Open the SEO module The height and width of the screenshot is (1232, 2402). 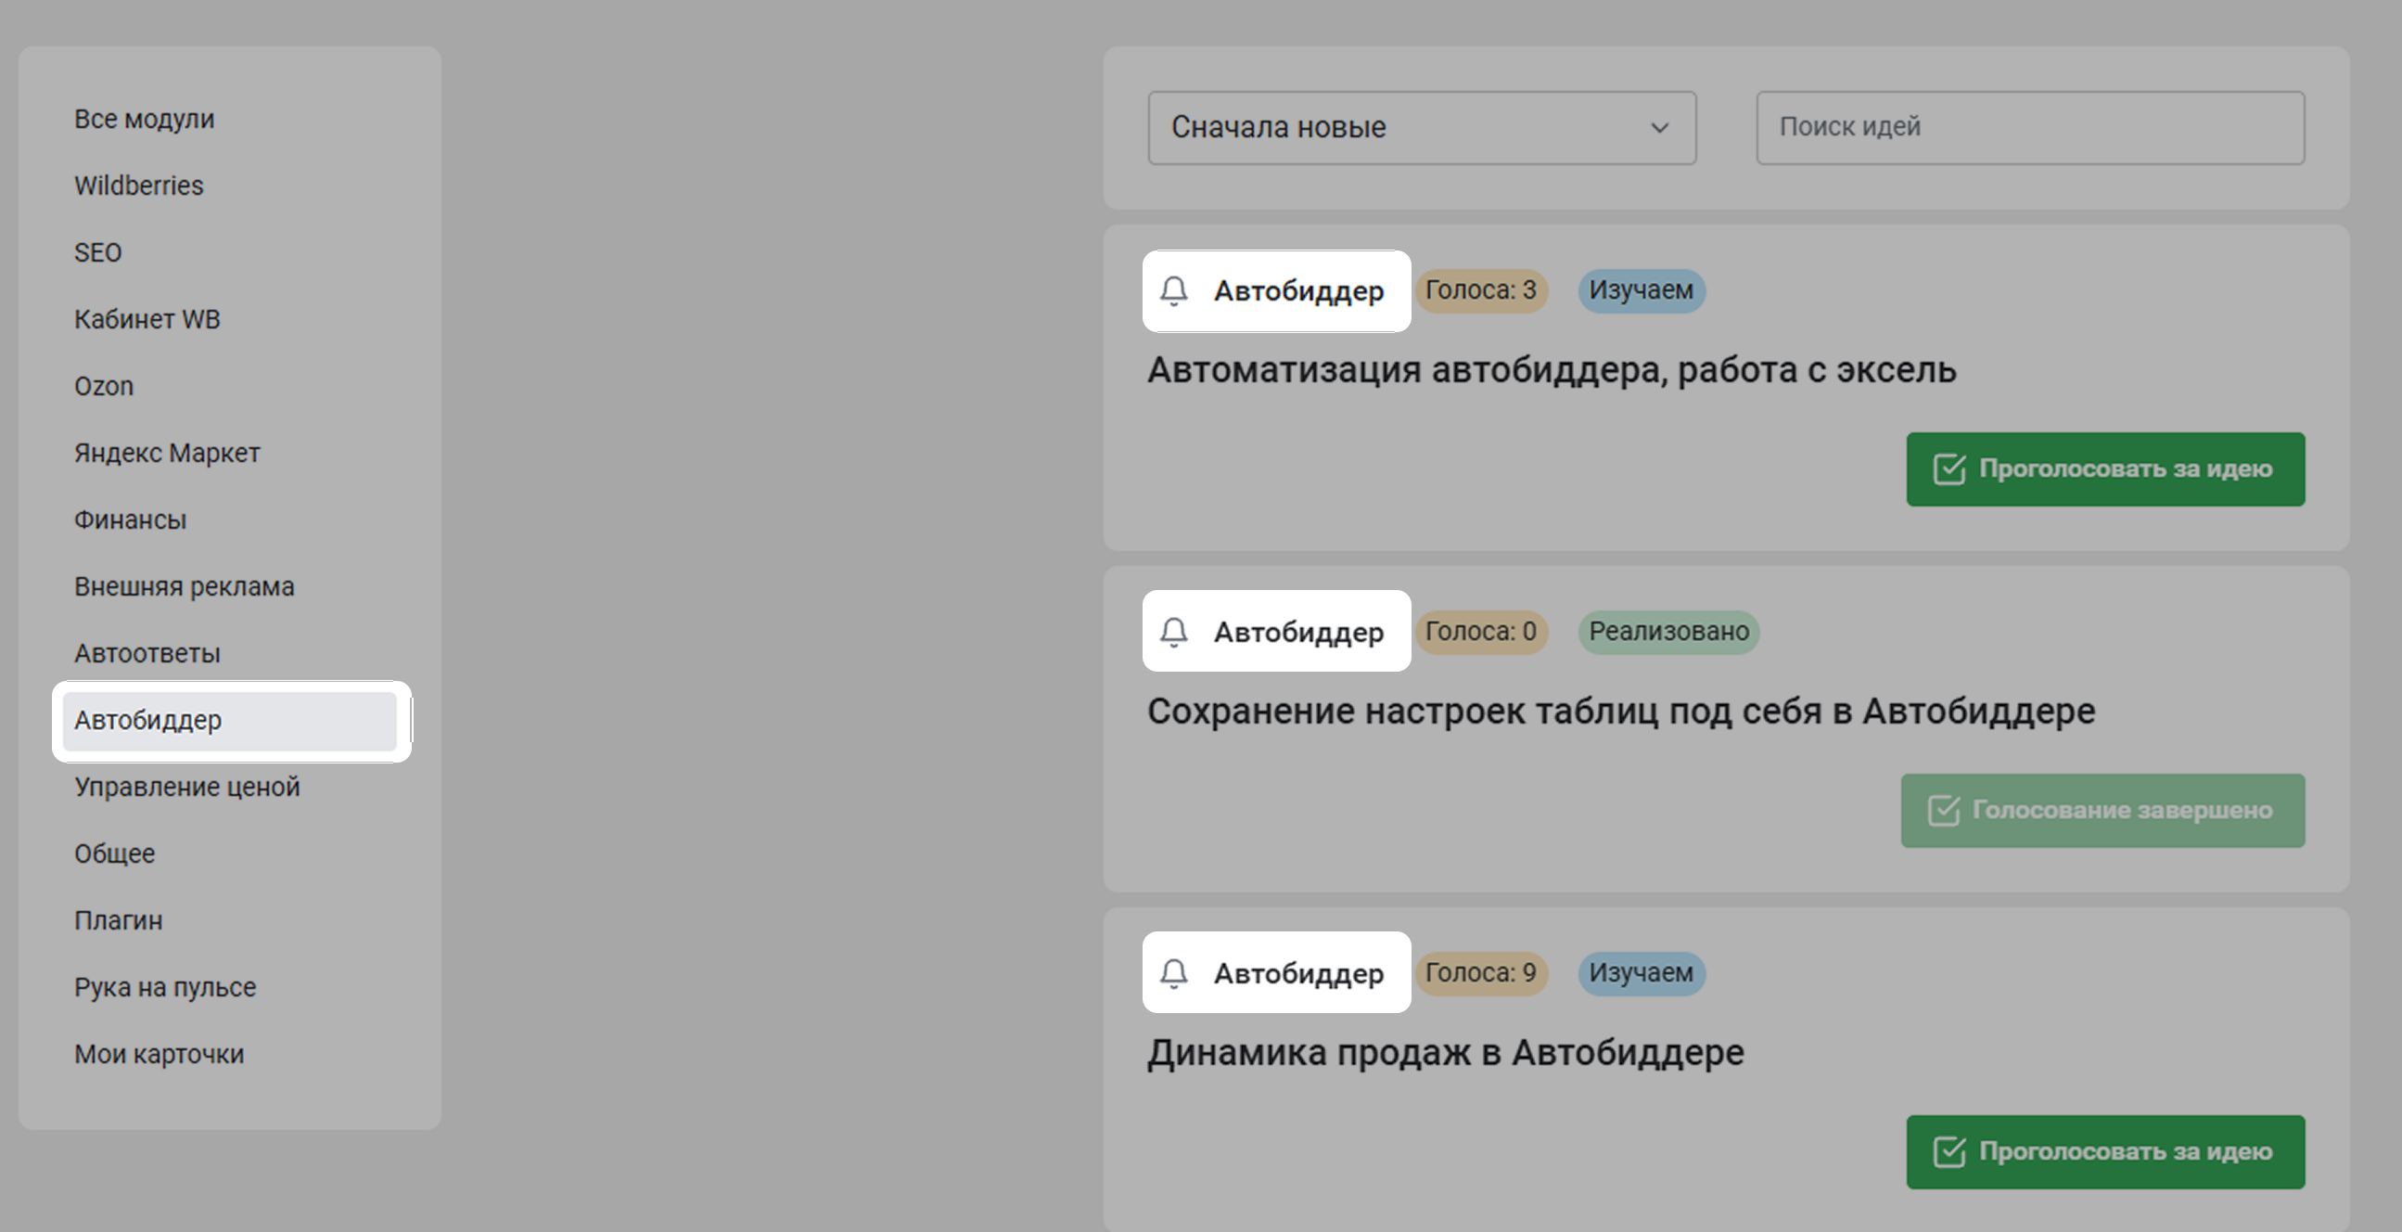[98, 252]
